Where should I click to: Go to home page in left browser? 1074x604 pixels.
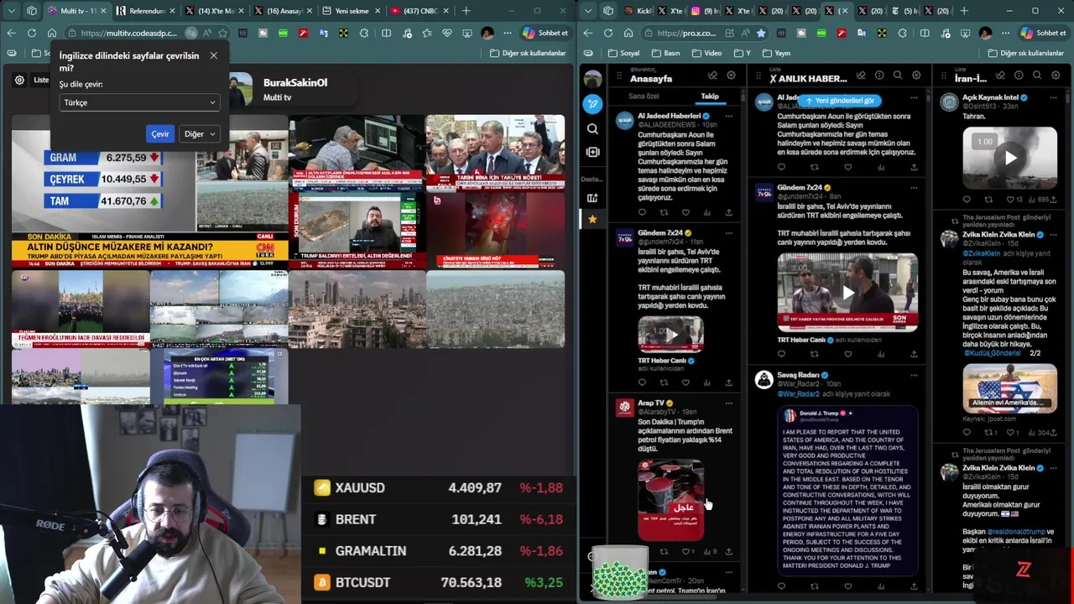52,33
